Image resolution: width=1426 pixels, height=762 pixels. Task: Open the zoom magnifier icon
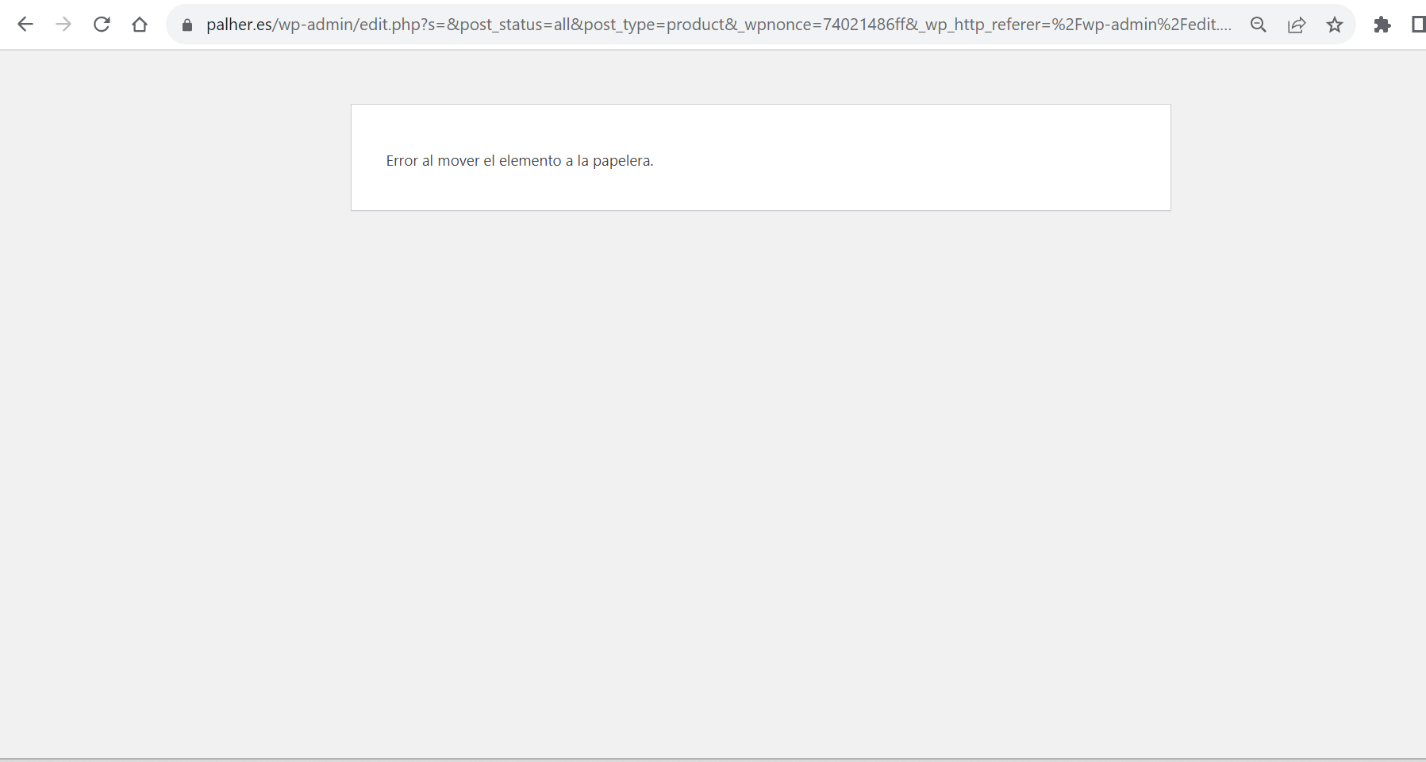click(x=1259, y=25)
